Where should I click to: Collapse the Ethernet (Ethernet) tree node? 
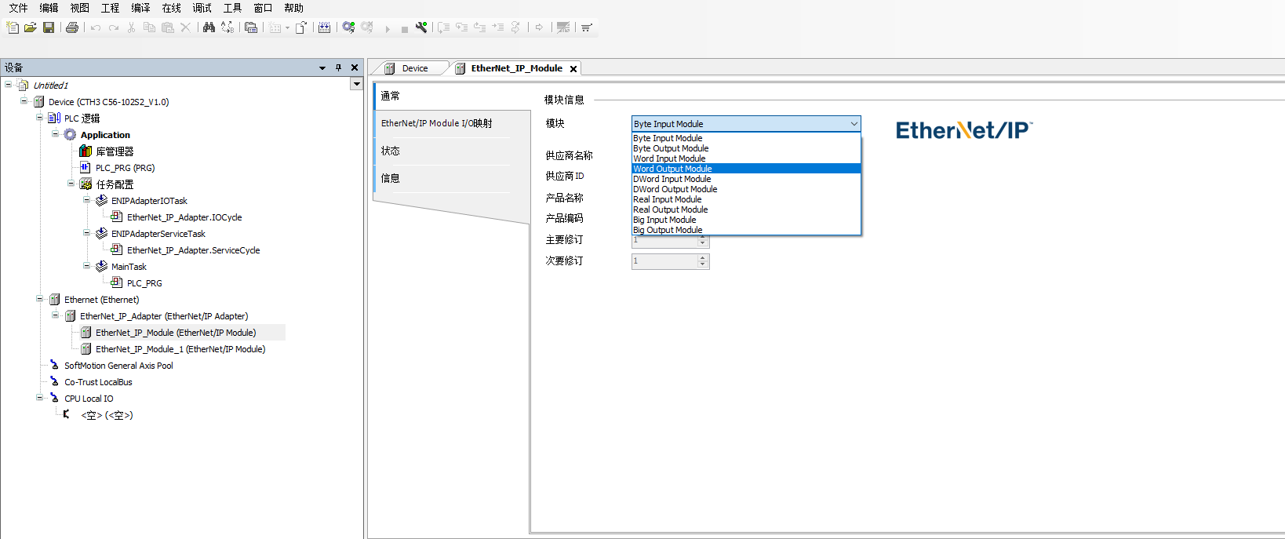click(x=39, y=299)
